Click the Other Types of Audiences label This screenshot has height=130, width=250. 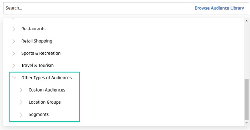(x=46, y=78)
